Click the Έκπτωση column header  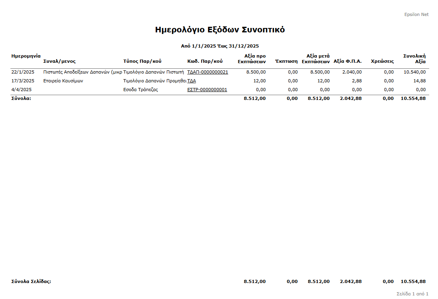click(286, 61)
